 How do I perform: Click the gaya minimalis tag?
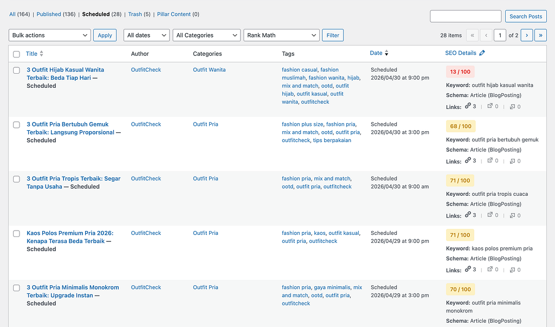pyautogui.click(x=332, y=287)
